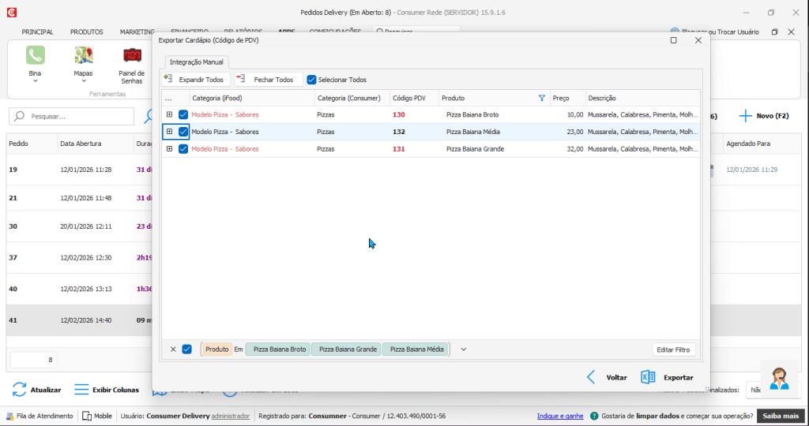This screenshot has height=426, width=809.
Task: Toggle the Selecionar Todos checkbox
Action: 311,80
